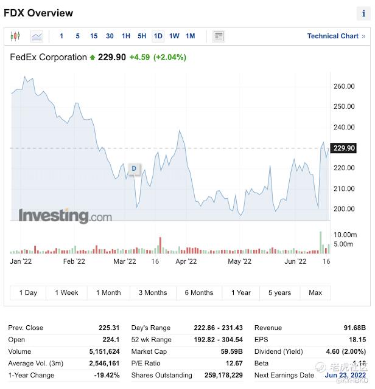The image size is (375, 389).
Task: Select the 1W interval
Action: coord(174,36)
